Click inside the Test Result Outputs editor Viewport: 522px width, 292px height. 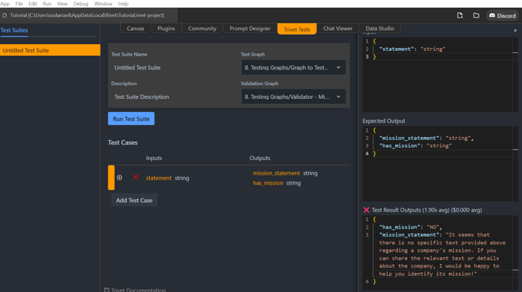(440, 252)
